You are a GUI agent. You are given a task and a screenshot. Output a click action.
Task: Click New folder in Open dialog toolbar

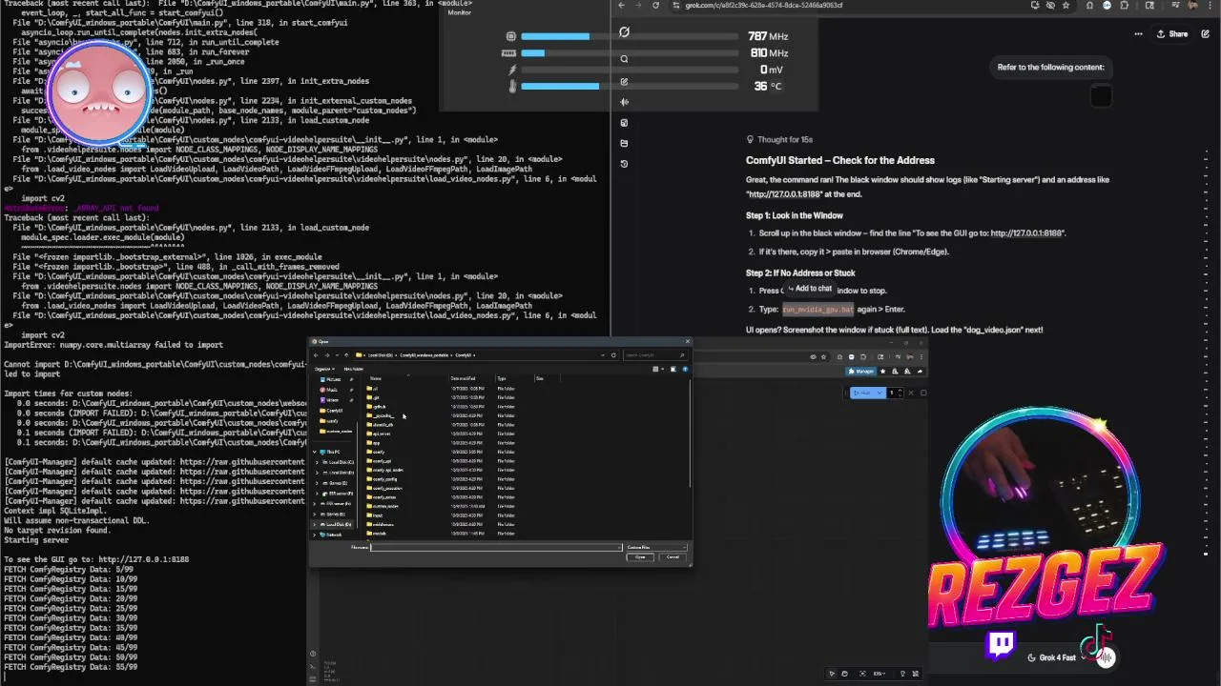(353, 369)
